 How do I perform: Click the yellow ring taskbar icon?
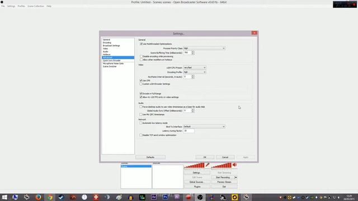[234, 197]
